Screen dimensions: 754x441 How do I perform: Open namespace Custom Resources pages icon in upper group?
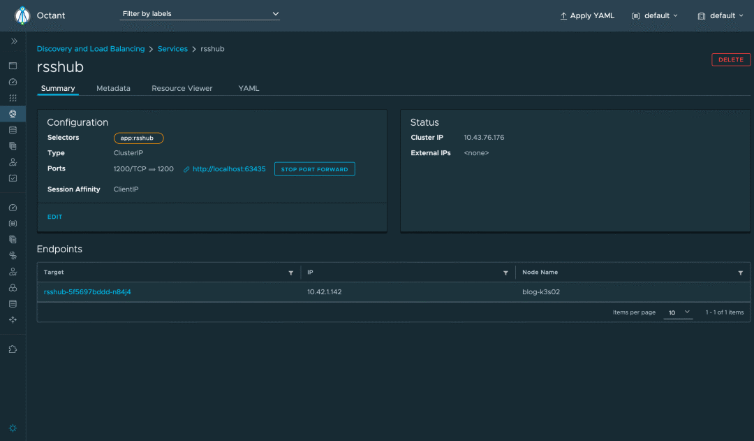13,146
